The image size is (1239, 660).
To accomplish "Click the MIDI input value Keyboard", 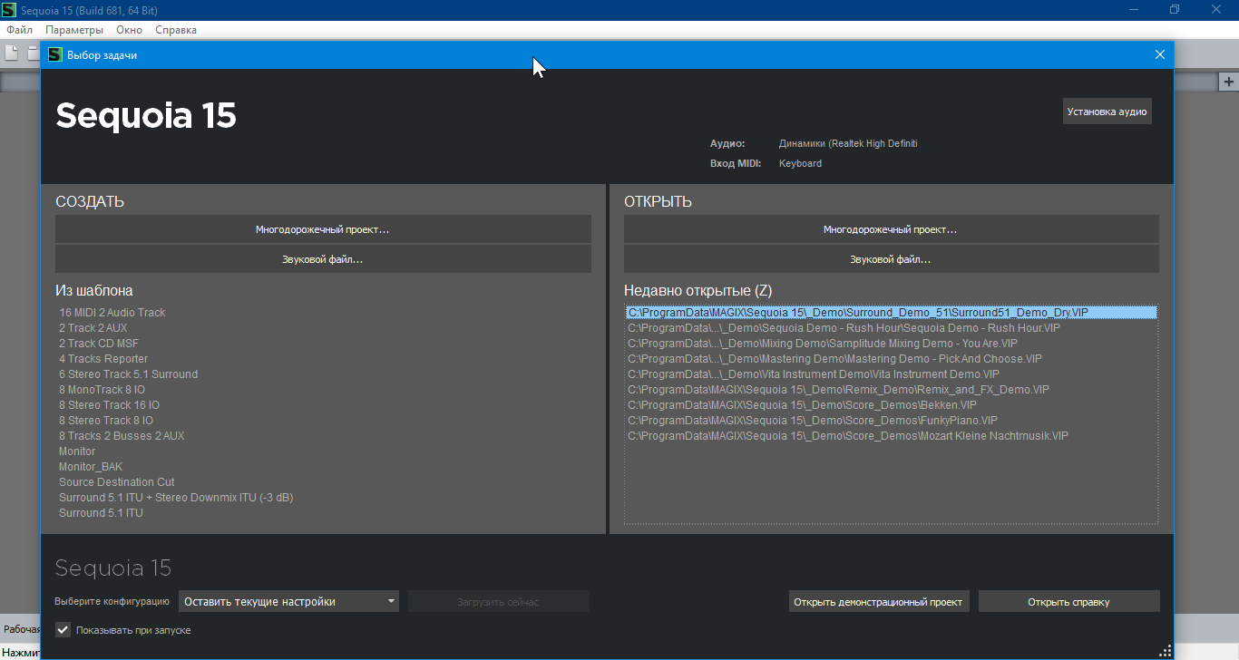I will 800,163.
